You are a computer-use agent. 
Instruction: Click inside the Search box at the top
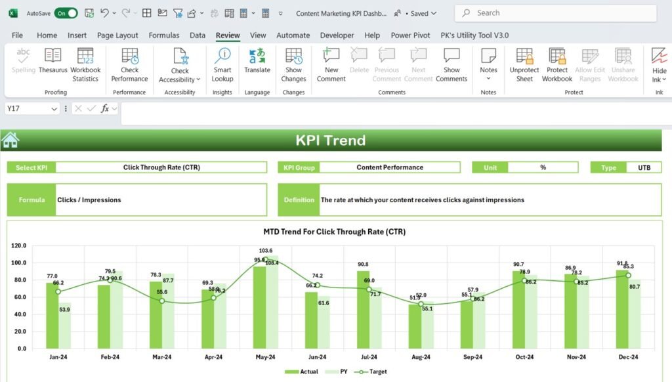pos(555,12)
